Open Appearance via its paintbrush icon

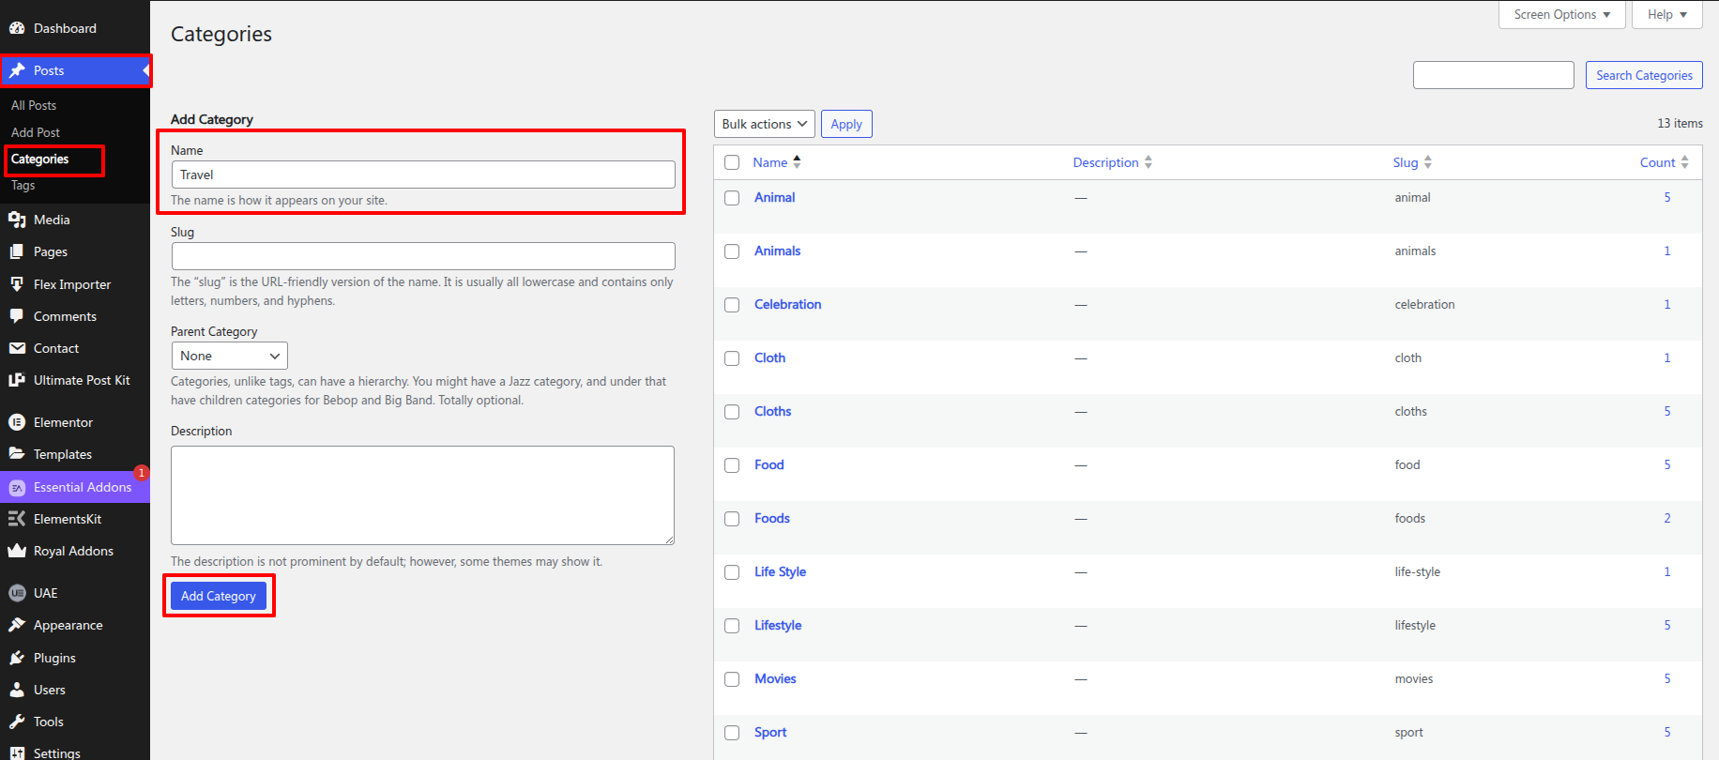tap(17, 625)
